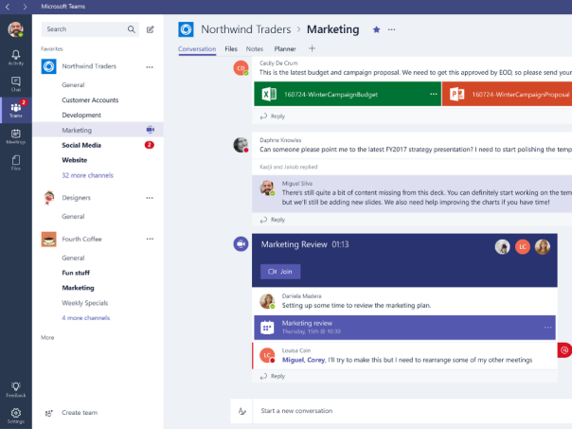572x429 pixels.
Task: Switch to the Files tab
Action: pos(231,48)
